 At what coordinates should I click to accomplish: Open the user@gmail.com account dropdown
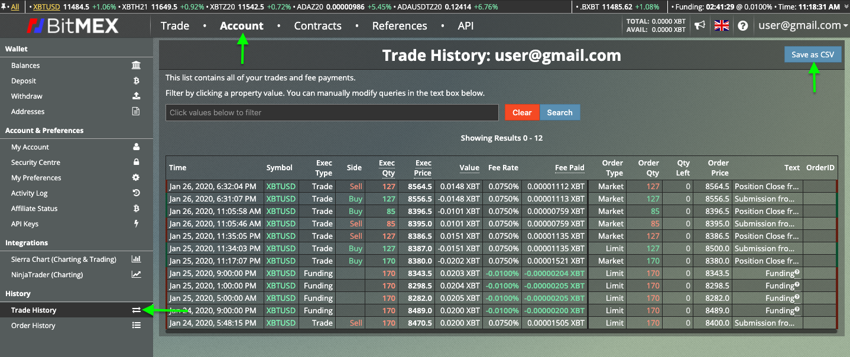803,25
